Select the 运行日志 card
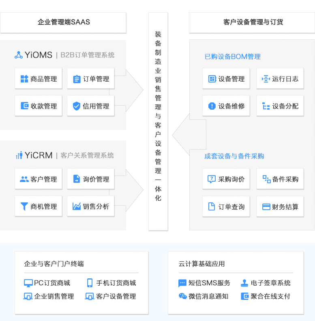The image size is (315, 321). coord(280,78)
